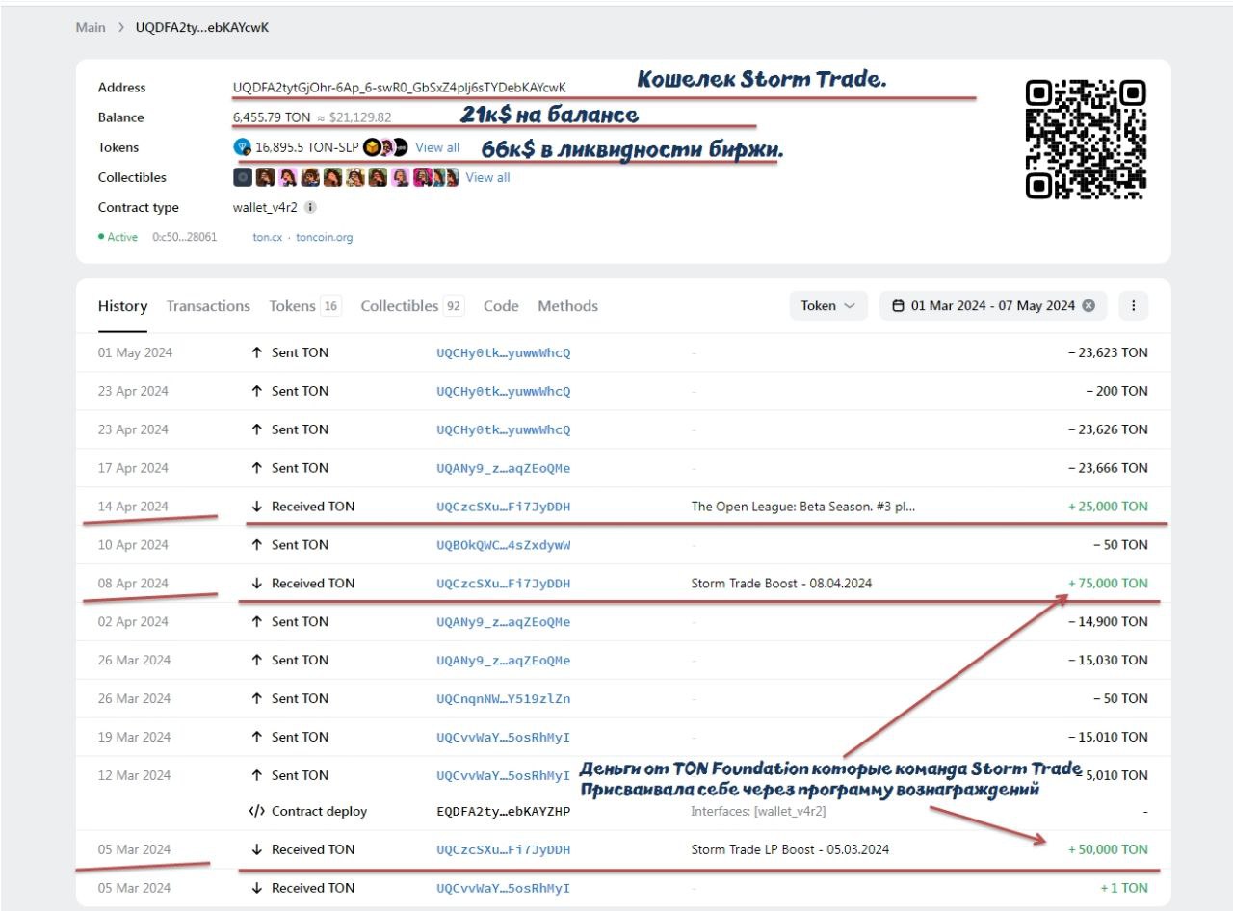This screenshot has height=911, width=1233.
Task: Open address UQCHy0tk…yuwwWhcQ in the 01 May 2024 row
Action: 503,352
